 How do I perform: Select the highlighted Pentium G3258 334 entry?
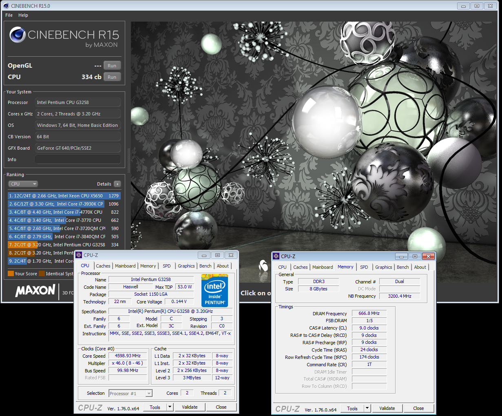(x=64, y=245)
